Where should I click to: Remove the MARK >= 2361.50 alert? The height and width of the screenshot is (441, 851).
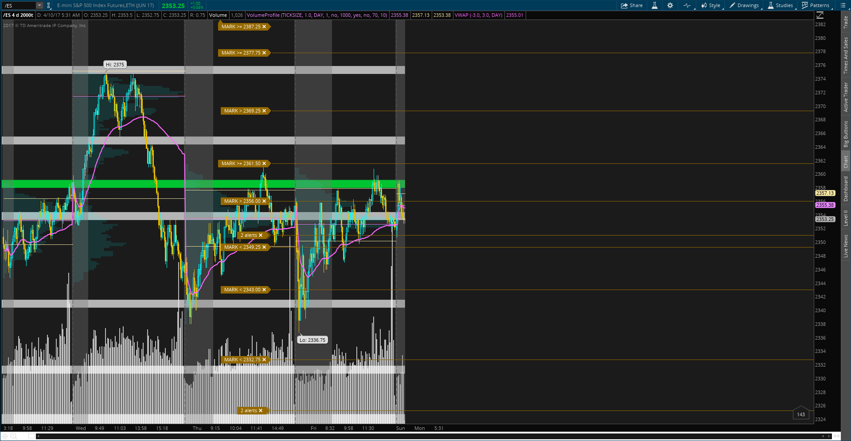[264, 163]
